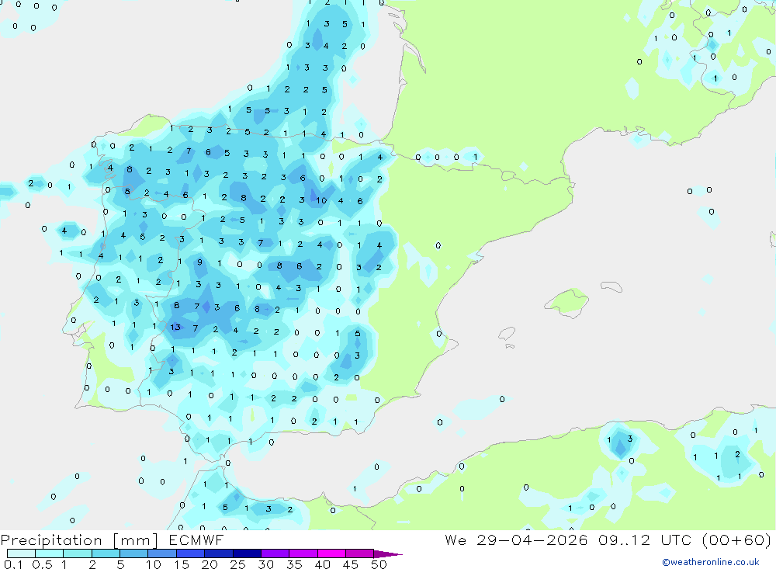Click the '15' legend scale label
Viewport: 776px width, 569px height.
182,564
